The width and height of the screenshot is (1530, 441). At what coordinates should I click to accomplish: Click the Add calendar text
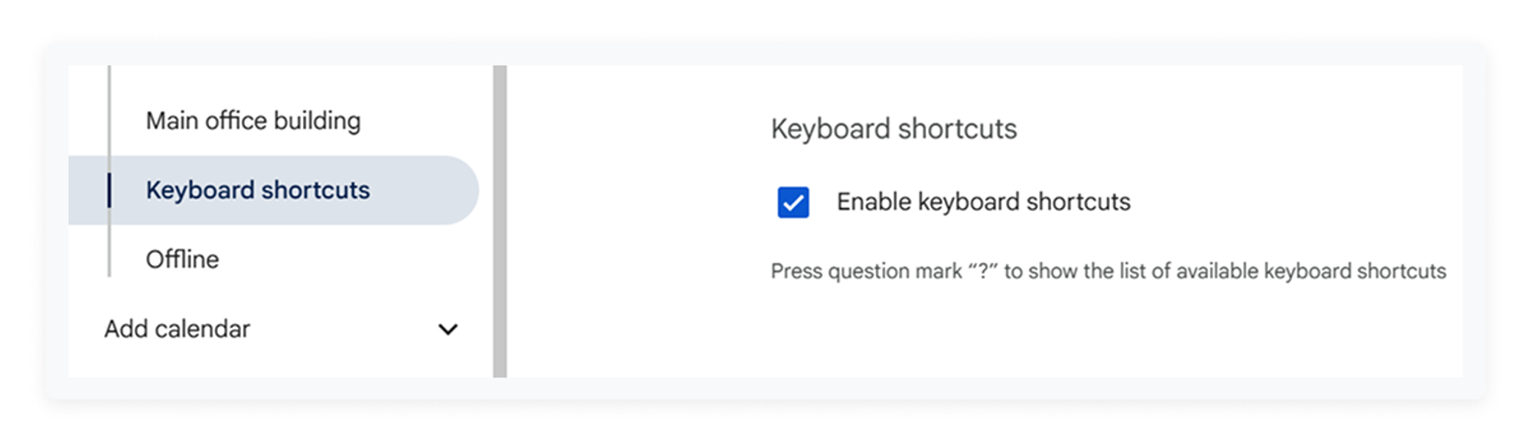177,329
